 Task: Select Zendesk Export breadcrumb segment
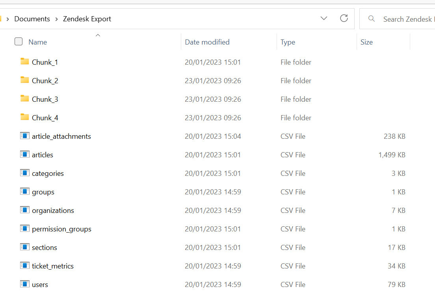pyautogui.click(x=87, y=19)
